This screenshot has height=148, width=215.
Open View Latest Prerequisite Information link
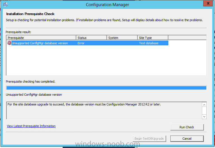(x=31, y=126)
